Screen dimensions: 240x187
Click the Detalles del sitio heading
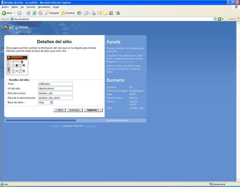coord(54,42)
